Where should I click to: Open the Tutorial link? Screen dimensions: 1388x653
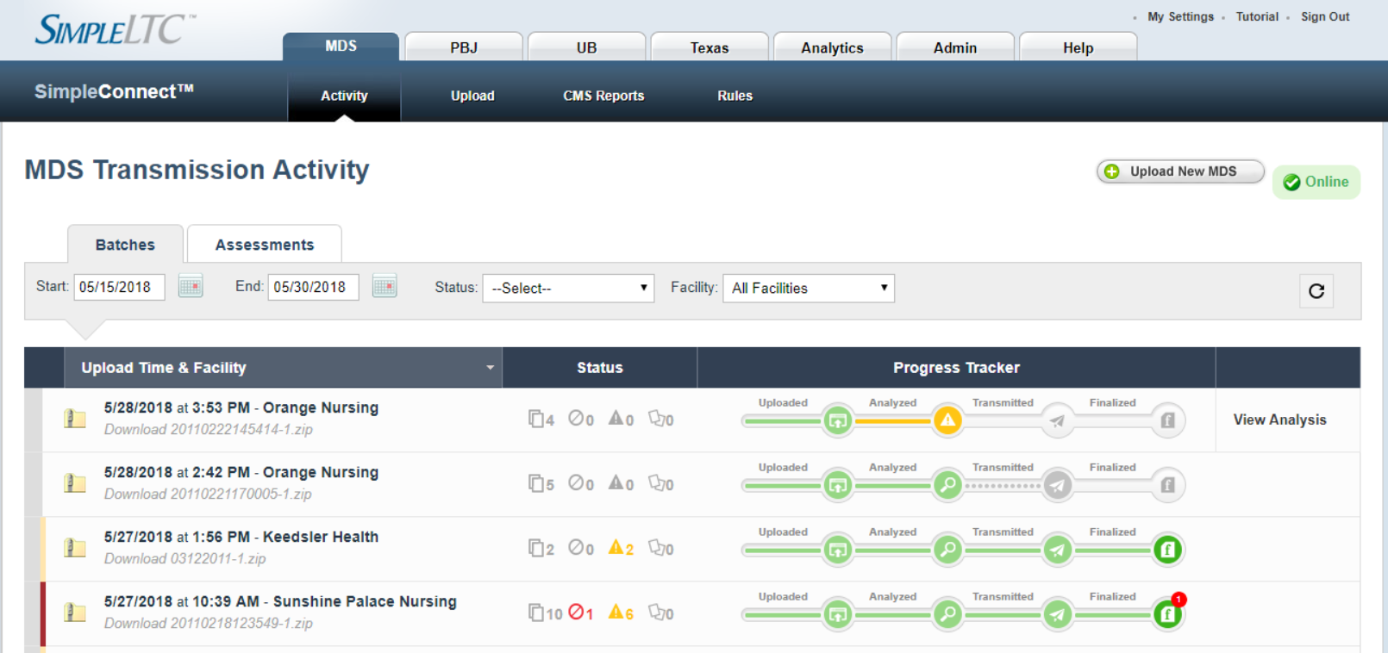click(1257, 16)
